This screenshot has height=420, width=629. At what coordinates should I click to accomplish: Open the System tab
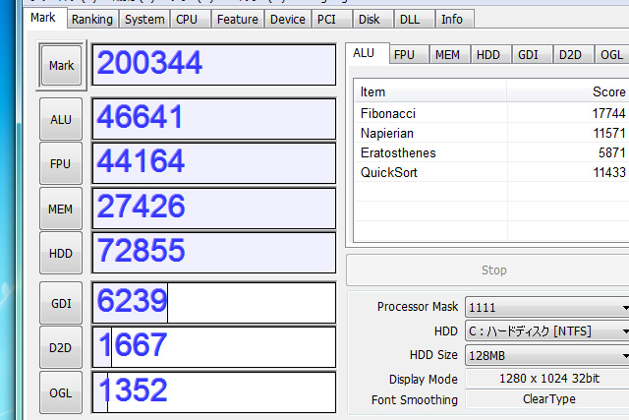click(144, 19)
